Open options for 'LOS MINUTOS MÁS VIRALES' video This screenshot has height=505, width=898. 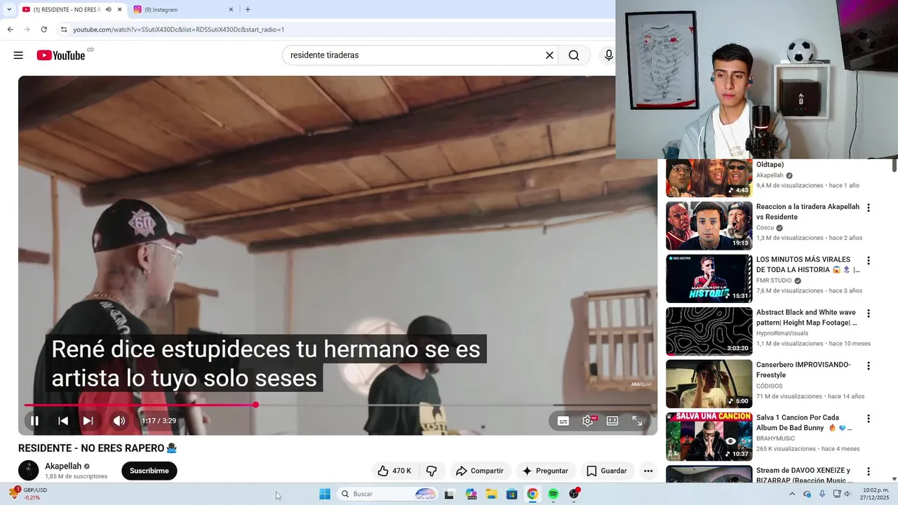point(869,260)
